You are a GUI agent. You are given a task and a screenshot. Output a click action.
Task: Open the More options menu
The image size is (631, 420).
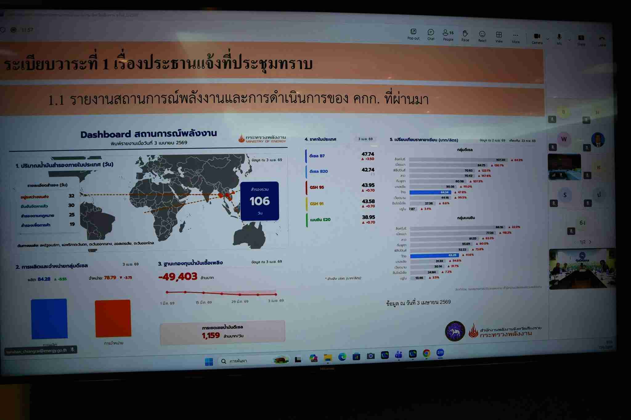point(516,38)
